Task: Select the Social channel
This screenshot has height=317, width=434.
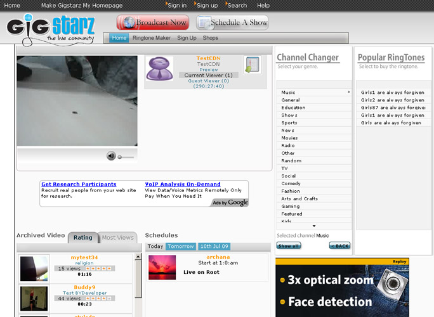Action: click(x=314, y=176)
